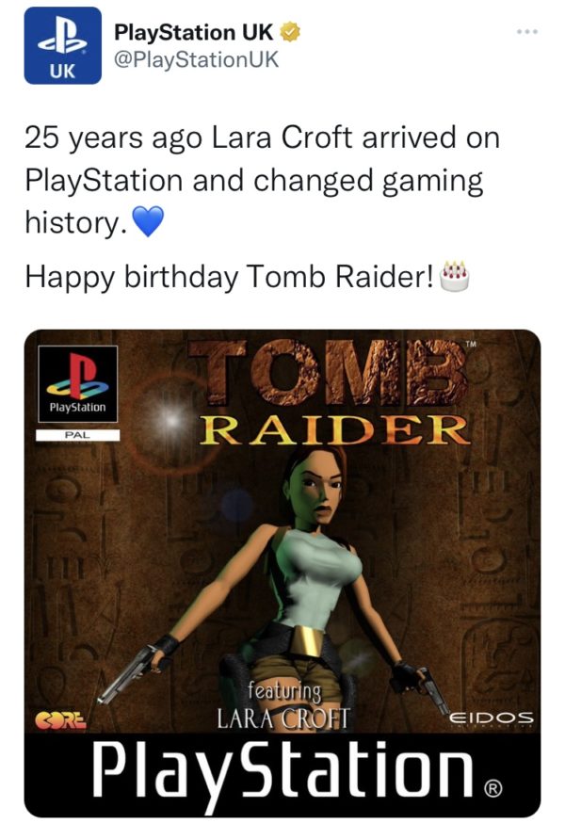
Task: Click the PAL label on the cover
Action: [78, 435]
